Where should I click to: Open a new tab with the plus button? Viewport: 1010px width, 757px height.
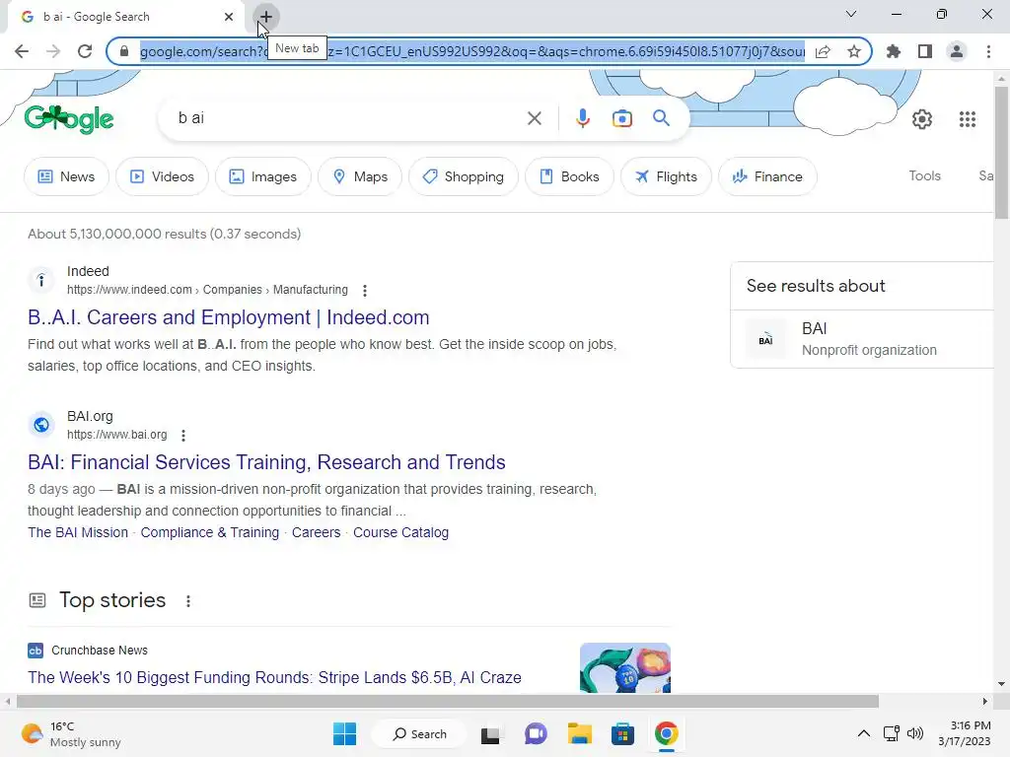(266, 17)
